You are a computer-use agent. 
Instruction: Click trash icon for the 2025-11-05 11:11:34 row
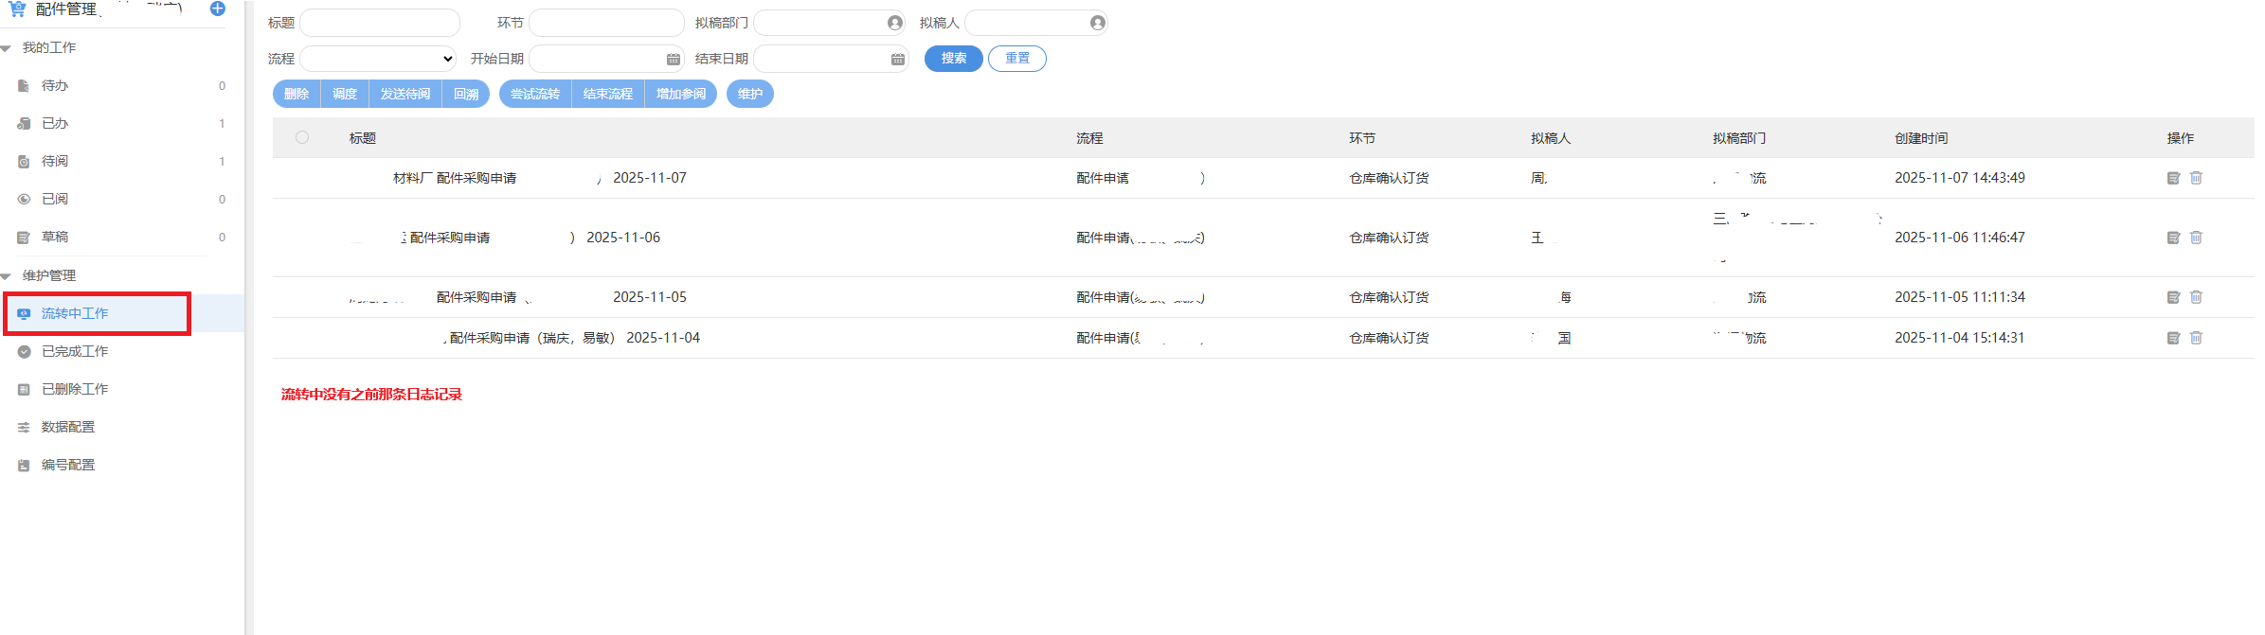tap(2196, 297)
